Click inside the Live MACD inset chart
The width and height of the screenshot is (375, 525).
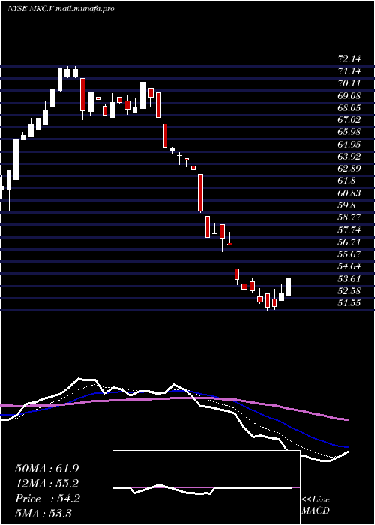click(206, 487)
